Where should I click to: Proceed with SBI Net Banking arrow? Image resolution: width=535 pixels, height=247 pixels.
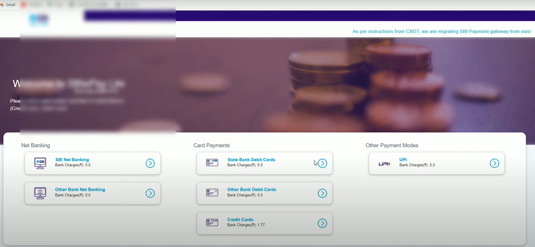tap(150, 163)
